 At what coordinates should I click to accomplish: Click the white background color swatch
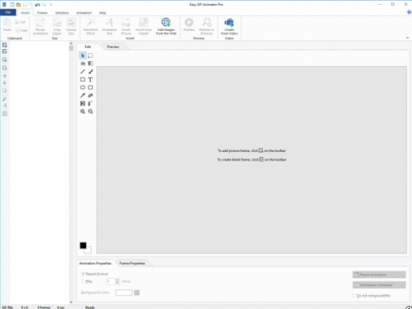(x=89, y=251)
